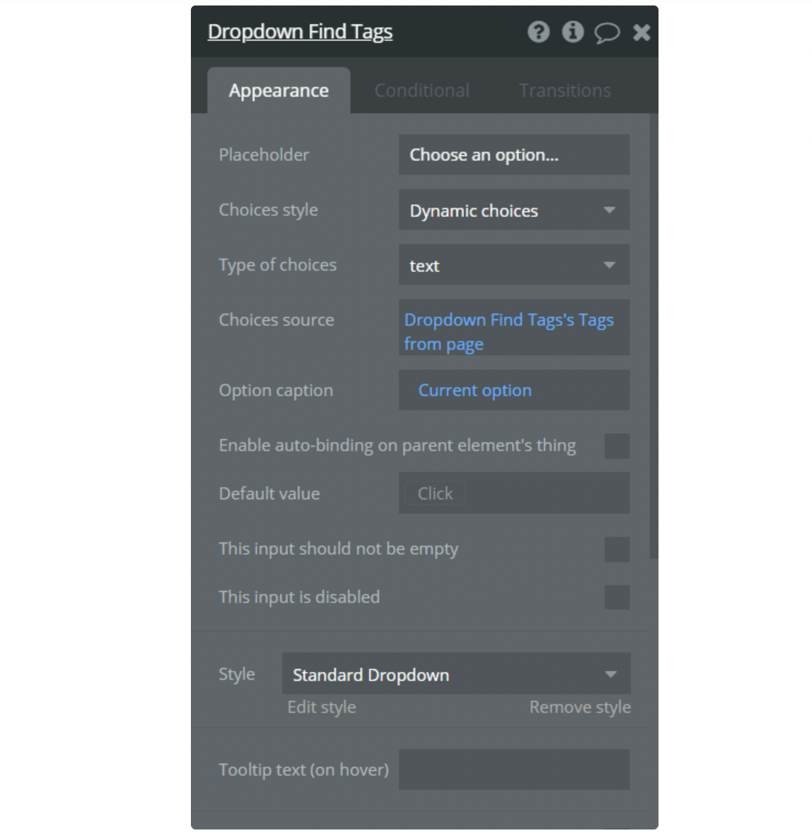Open the comment bubble icon
Viewport: 812px width, 835px height.
(x=606, y=33)
